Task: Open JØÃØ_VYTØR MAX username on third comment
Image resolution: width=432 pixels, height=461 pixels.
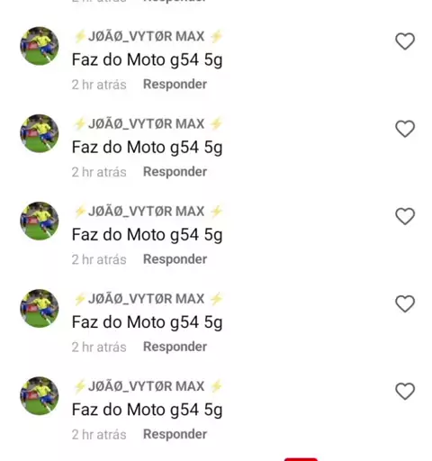Action: click(x=148, y=212)
